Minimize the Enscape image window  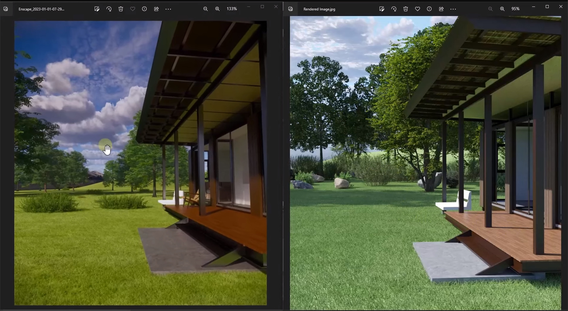249,7
